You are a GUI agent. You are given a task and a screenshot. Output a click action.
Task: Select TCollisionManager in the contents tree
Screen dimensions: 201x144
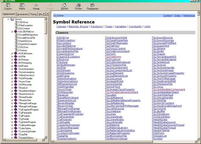pos(27,125)
